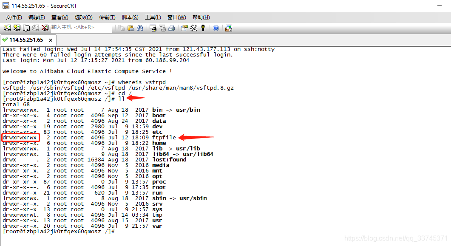
Task: Open the 工具(L) menu
Action: 153,17
